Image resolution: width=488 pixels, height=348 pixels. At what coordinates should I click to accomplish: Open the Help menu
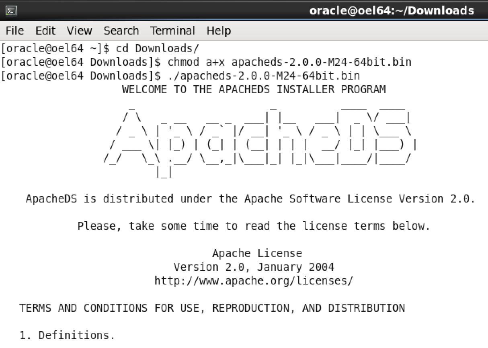pos(219,31)
